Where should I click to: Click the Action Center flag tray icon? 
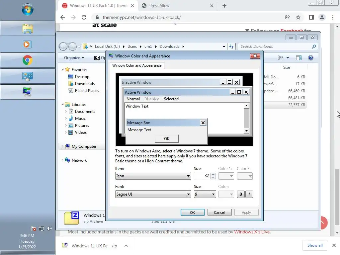[x=34, y=228]
